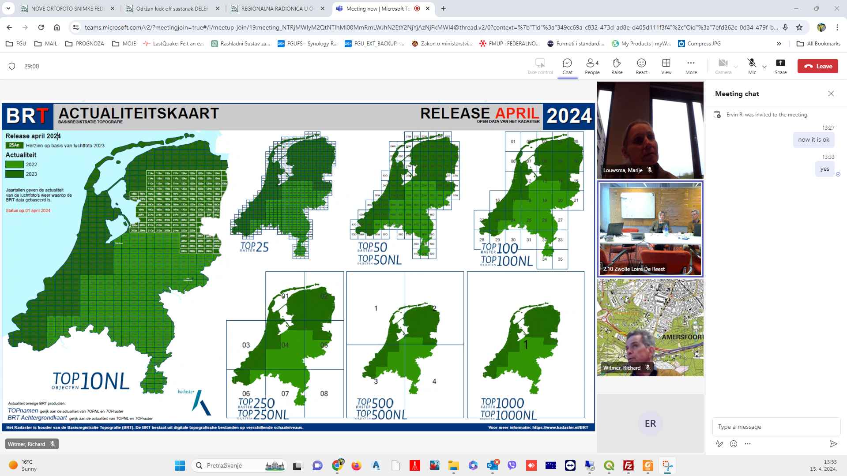Open the FGU bookmarks folder

click(x=16, y=44)
